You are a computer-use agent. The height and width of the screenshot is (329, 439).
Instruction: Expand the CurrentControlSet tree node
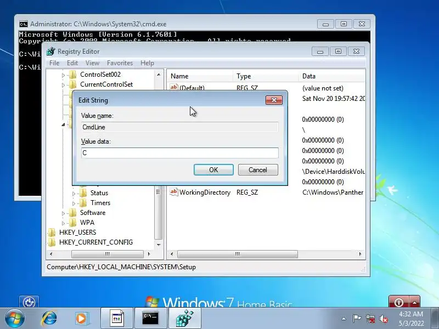[x=63, y=85]
